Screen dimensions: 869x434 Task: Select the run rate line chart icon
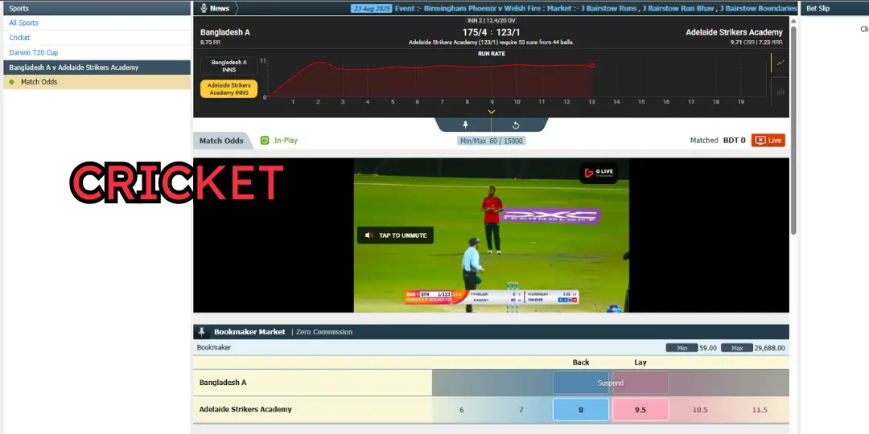[780, 63]
